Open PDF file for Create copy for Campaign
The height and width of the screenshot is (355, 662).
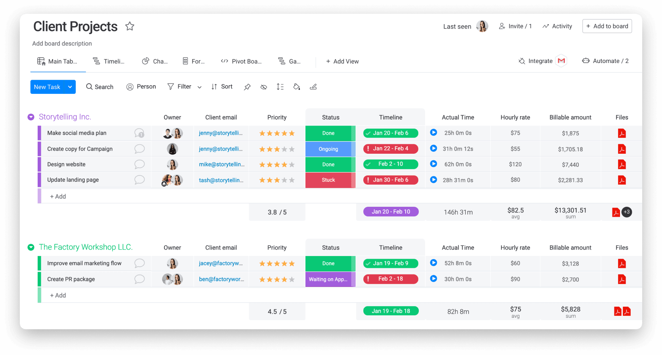[622, 149]
